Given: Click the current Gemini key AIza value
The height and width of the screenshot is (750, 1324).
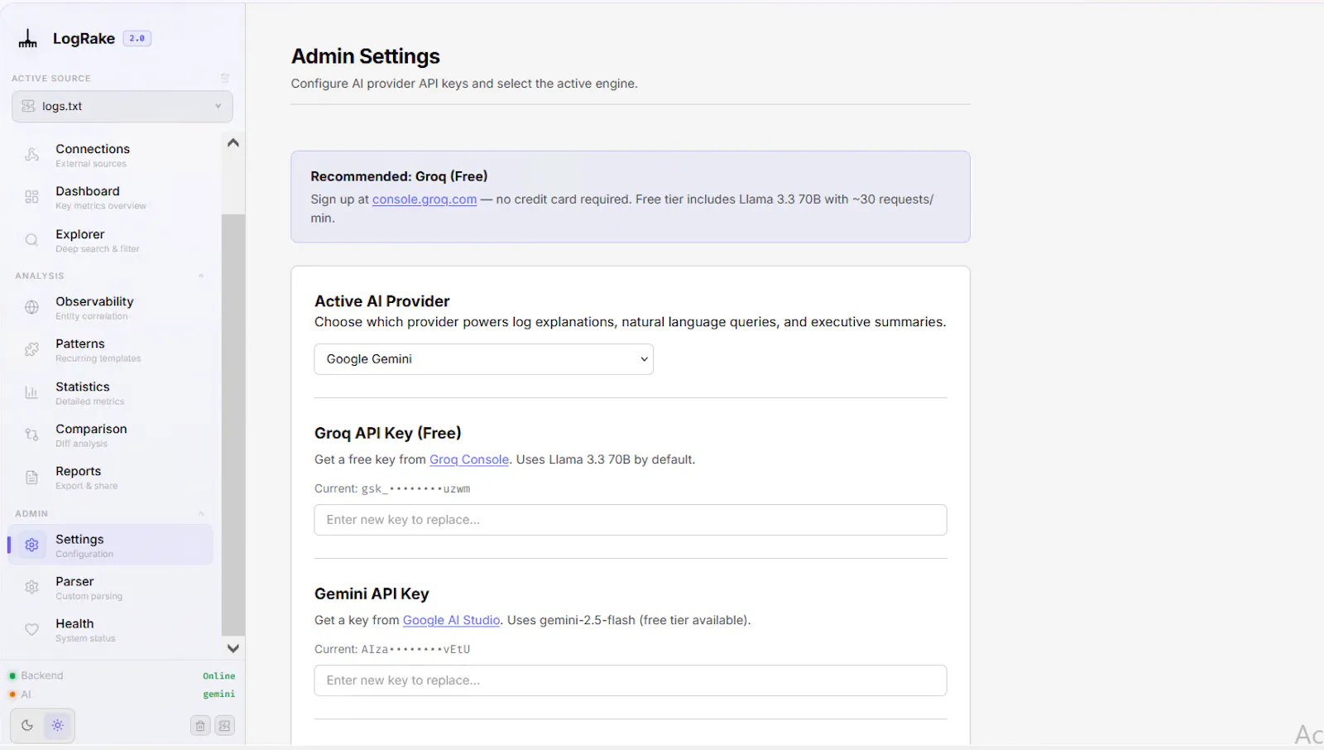Looking at the screenshot, I should pos(415,650).
